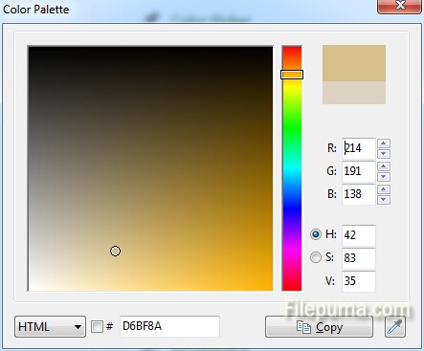Click the H input field showing 42

point(359,235)
